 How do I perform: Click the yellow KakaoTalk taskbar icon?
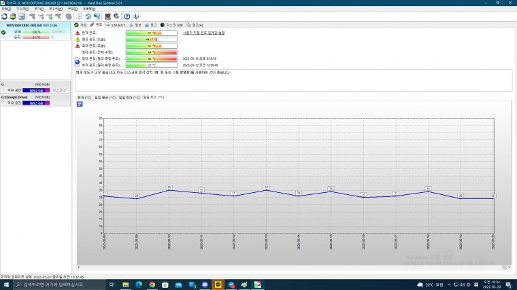218,285
